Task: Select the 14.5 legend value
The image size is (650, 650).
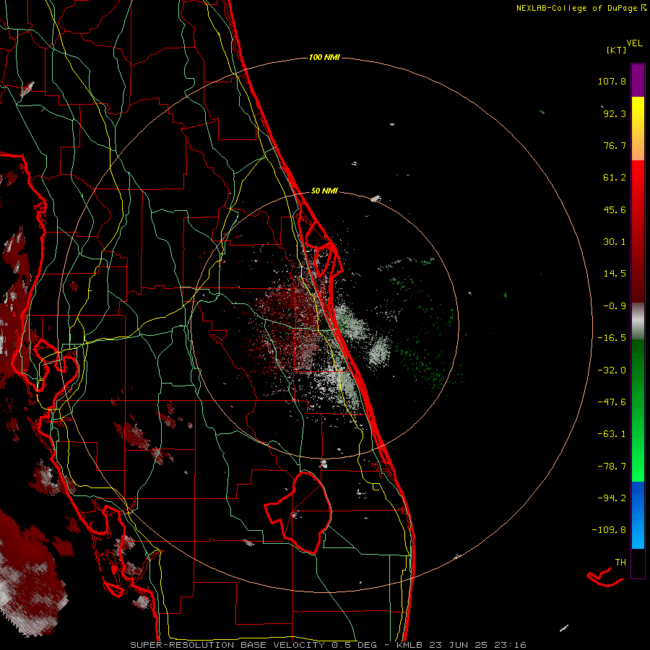Action: (x=615, y=274)
